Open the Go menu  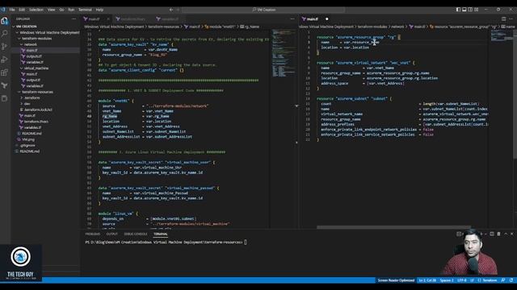(x=61, y=10)
